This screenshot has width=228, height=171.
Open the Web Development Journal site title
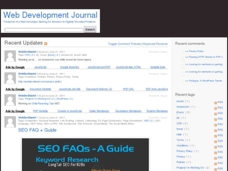[50, 15]
